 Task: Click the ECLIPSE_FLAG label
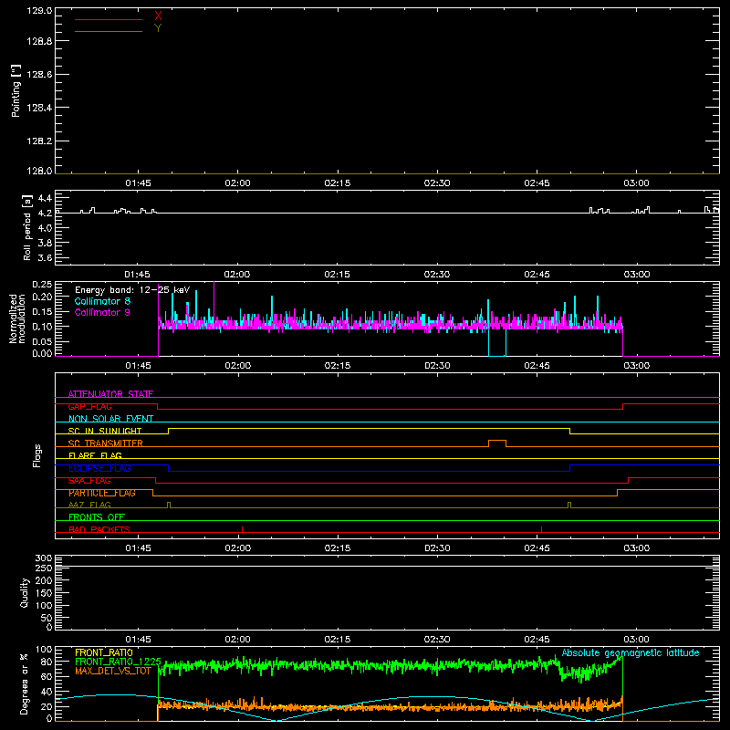point(99,468)
